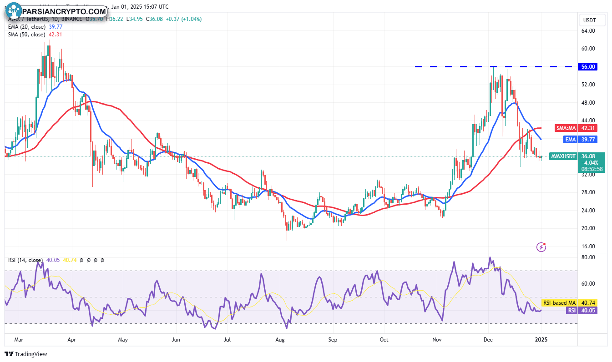Click the 20.00 price axis tick
Image resolution: width=612 pixels, height=362 pixels.
pos(589,228)
